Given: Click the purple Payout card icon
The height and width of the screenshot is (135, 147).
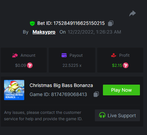Looking at the screenshot, I should [64, 55].
